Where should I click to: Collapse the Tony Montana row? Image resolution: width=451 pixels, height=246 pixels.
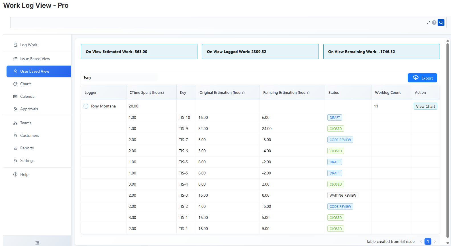pyautogui.click(x=86, y=106)
